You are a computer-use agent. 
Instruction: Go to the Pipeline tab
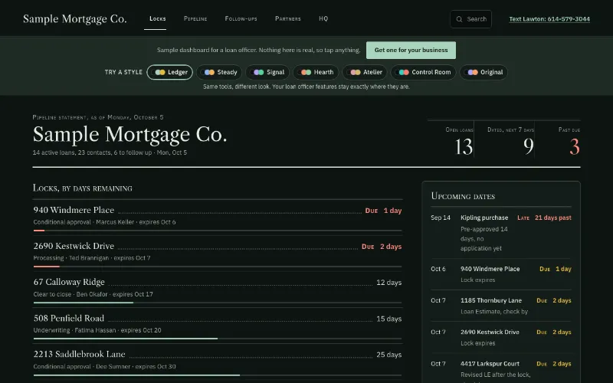tap(195, 18)
